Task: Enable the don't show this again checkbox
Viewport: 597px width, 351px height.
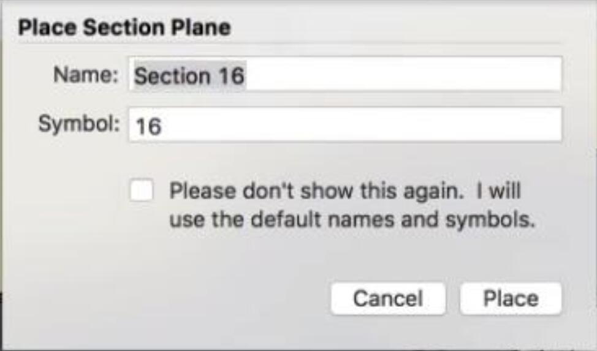Action: click(142, 189)
